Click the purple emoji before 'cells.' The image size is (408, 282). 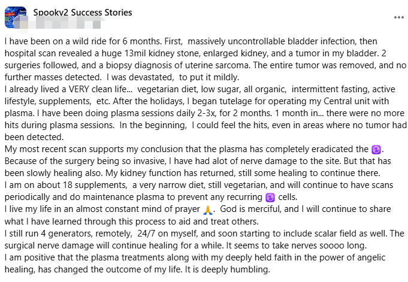pyautogui.click(x=270, y=197)
